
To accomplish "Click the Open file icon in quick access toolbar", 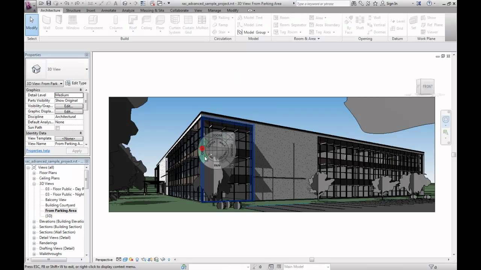I will 41,3.
